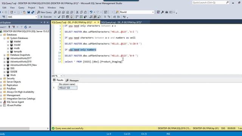Select SQL Server Agent node

[x=15, y=102]
